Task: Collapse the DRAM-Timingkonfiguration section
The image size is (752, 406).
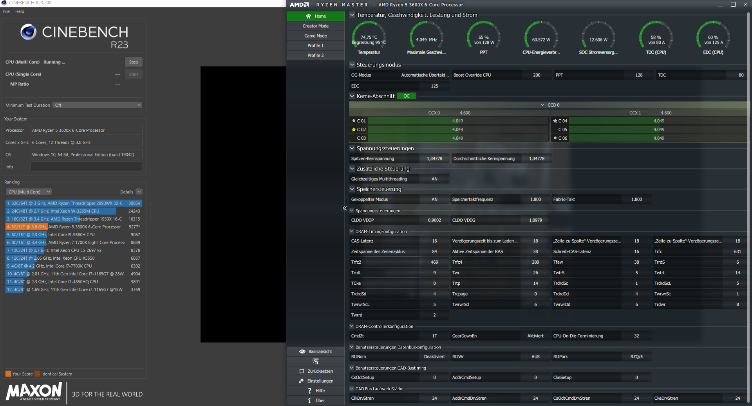Action: 352,232
